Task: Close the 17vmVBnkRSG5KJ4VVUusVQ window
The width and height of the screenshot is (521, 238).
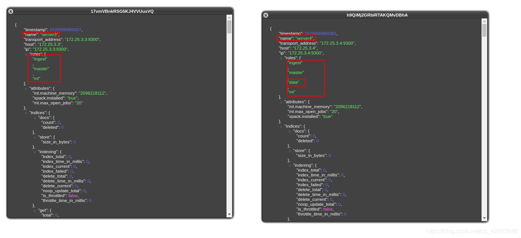Action: pos(11,11)
